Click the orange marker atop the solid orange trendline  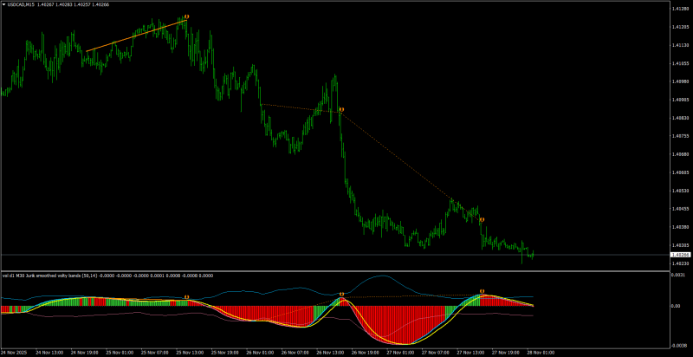(x=187, y=16)
